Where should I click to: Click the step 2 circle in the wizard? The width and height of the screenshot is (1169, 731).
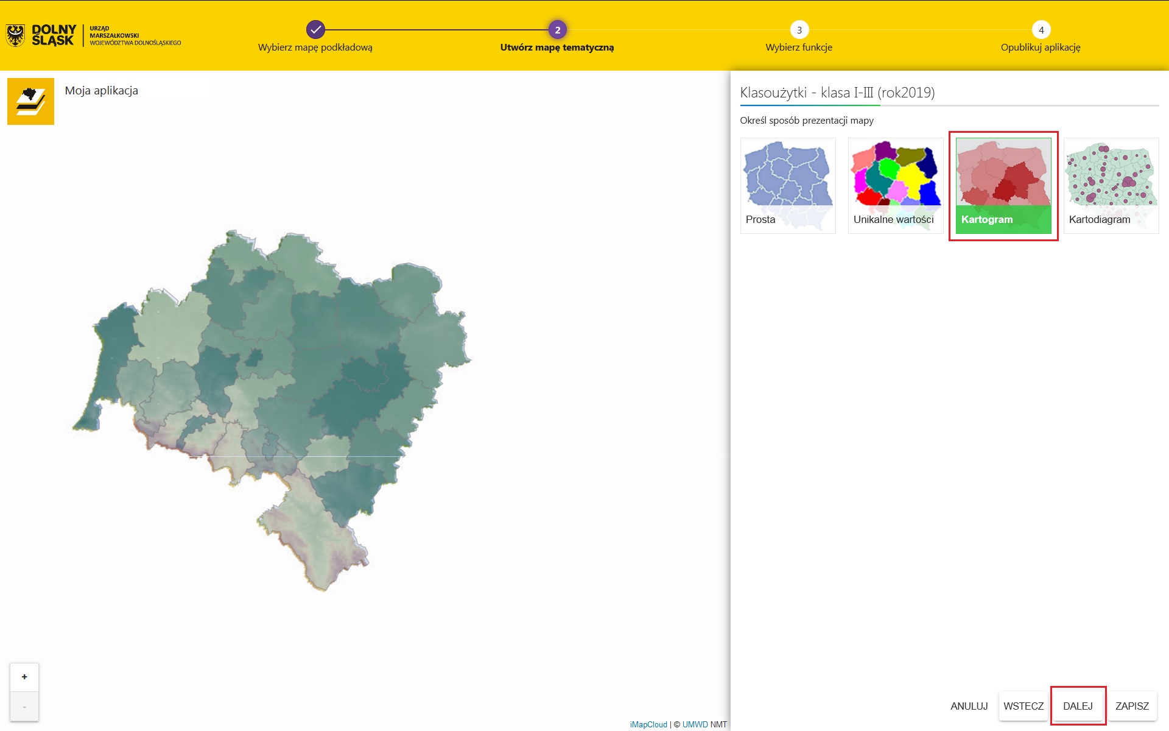coord(557,30)
